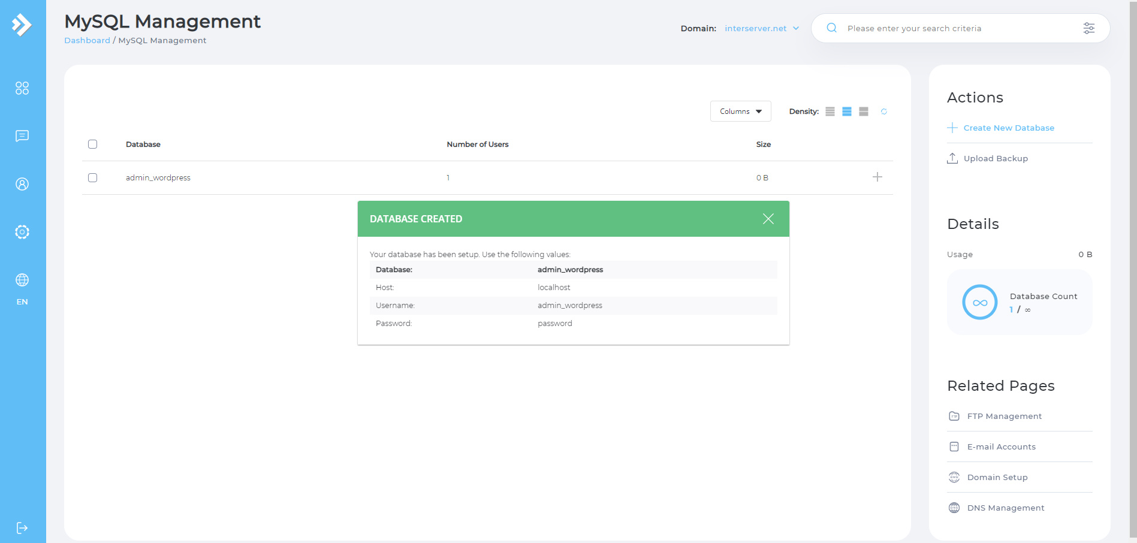Sort by Number of Users column header
Image resolution: width=1137 pixels, height=543 pixels.
point(478,144)
